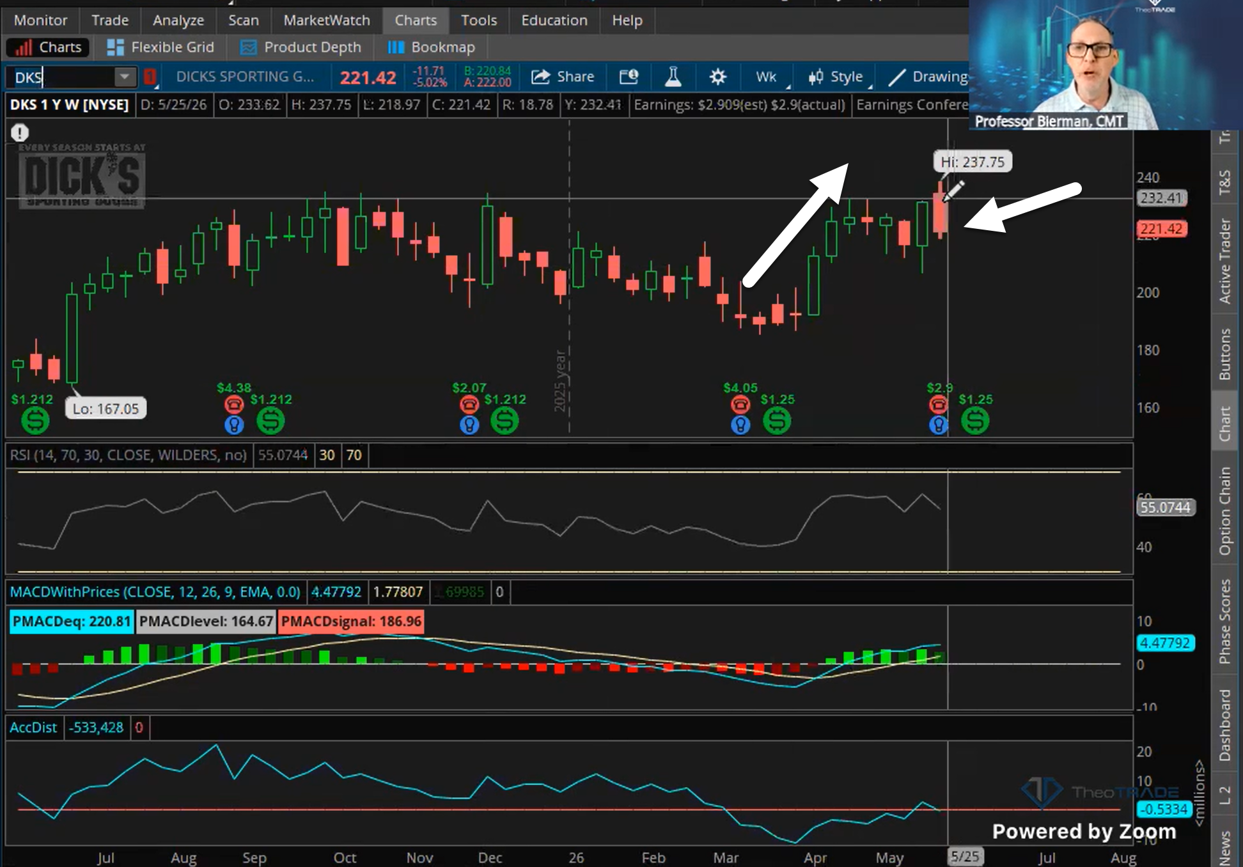This screenshot has height=867, width=1243.
Task: Click the RSI study label
Action: [128, 455]
